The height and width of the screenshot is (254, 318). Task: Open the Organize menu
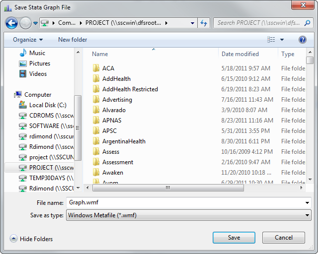28,40
